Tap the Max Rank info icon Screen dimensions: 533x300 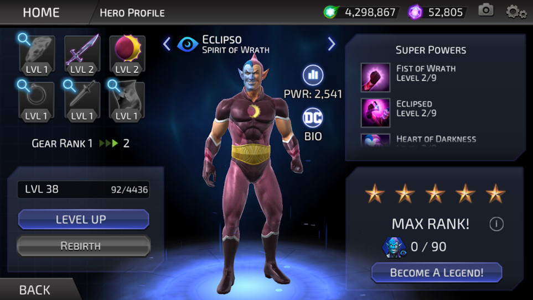(x=496, y=224)
